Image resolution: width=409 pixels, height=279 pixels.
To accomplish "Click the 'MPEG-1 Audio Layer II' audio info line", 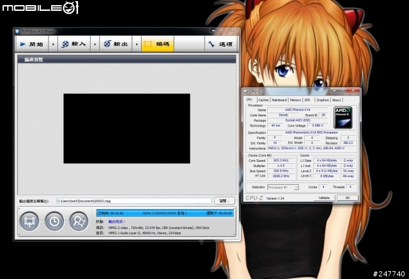I will coord(145,233).
